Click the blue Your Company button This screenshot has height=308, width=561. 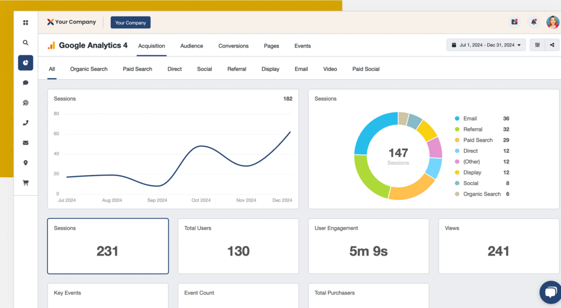(x=130, y=23)
